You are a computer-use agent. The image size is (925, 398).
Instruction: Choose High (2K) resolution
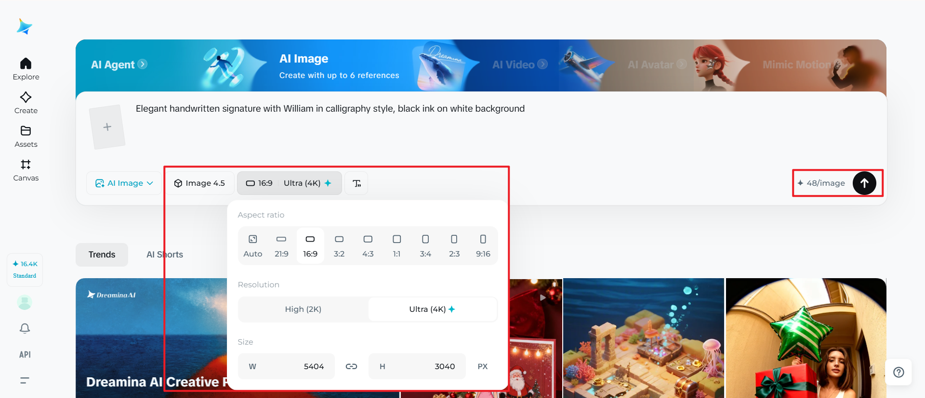click(303, 309)
